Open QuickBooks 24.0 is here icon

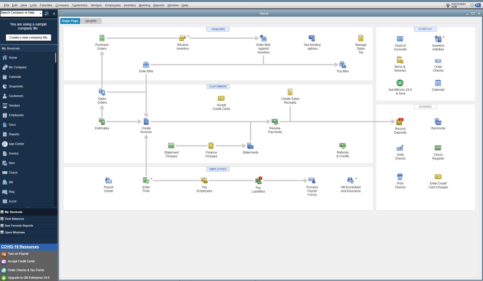pos(400,83)
